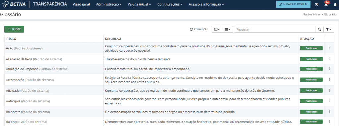The image size is (339, 126).
Task: Click IR PARA O PORTAL button
Action: pyautogui.click(x=293, y=4)
